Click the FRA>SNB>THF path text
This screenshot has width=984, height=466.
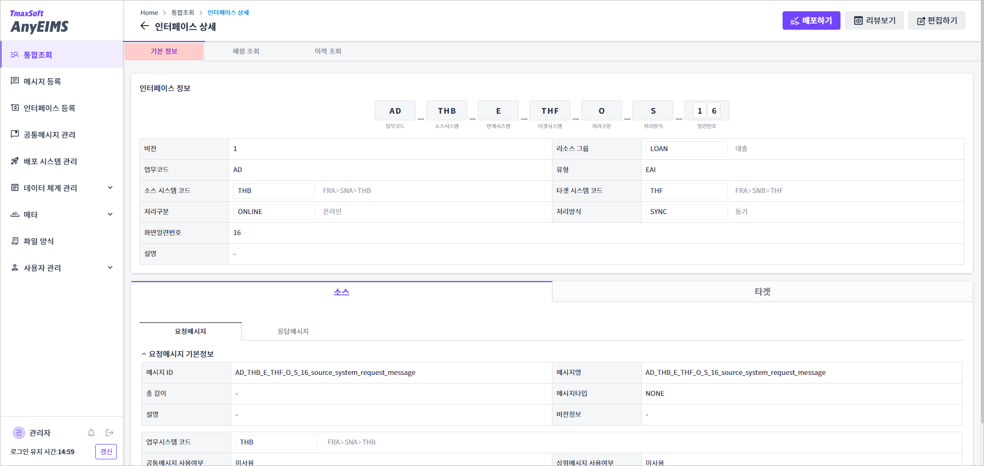tap(759, 190)
